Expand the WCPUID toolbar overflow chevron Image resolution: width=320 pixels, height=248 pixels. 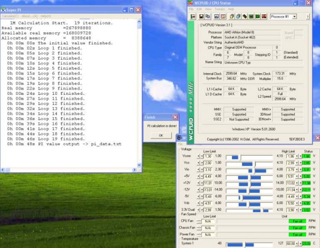[308, 17]
